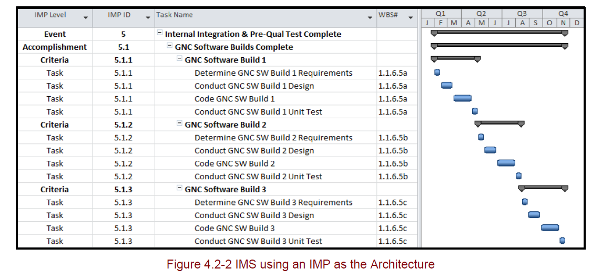The width and height of the screenshot is (612, 279).
Task: Select task name Conduct GNC SW Build 3 Unit Test
Action: point(258,241)
